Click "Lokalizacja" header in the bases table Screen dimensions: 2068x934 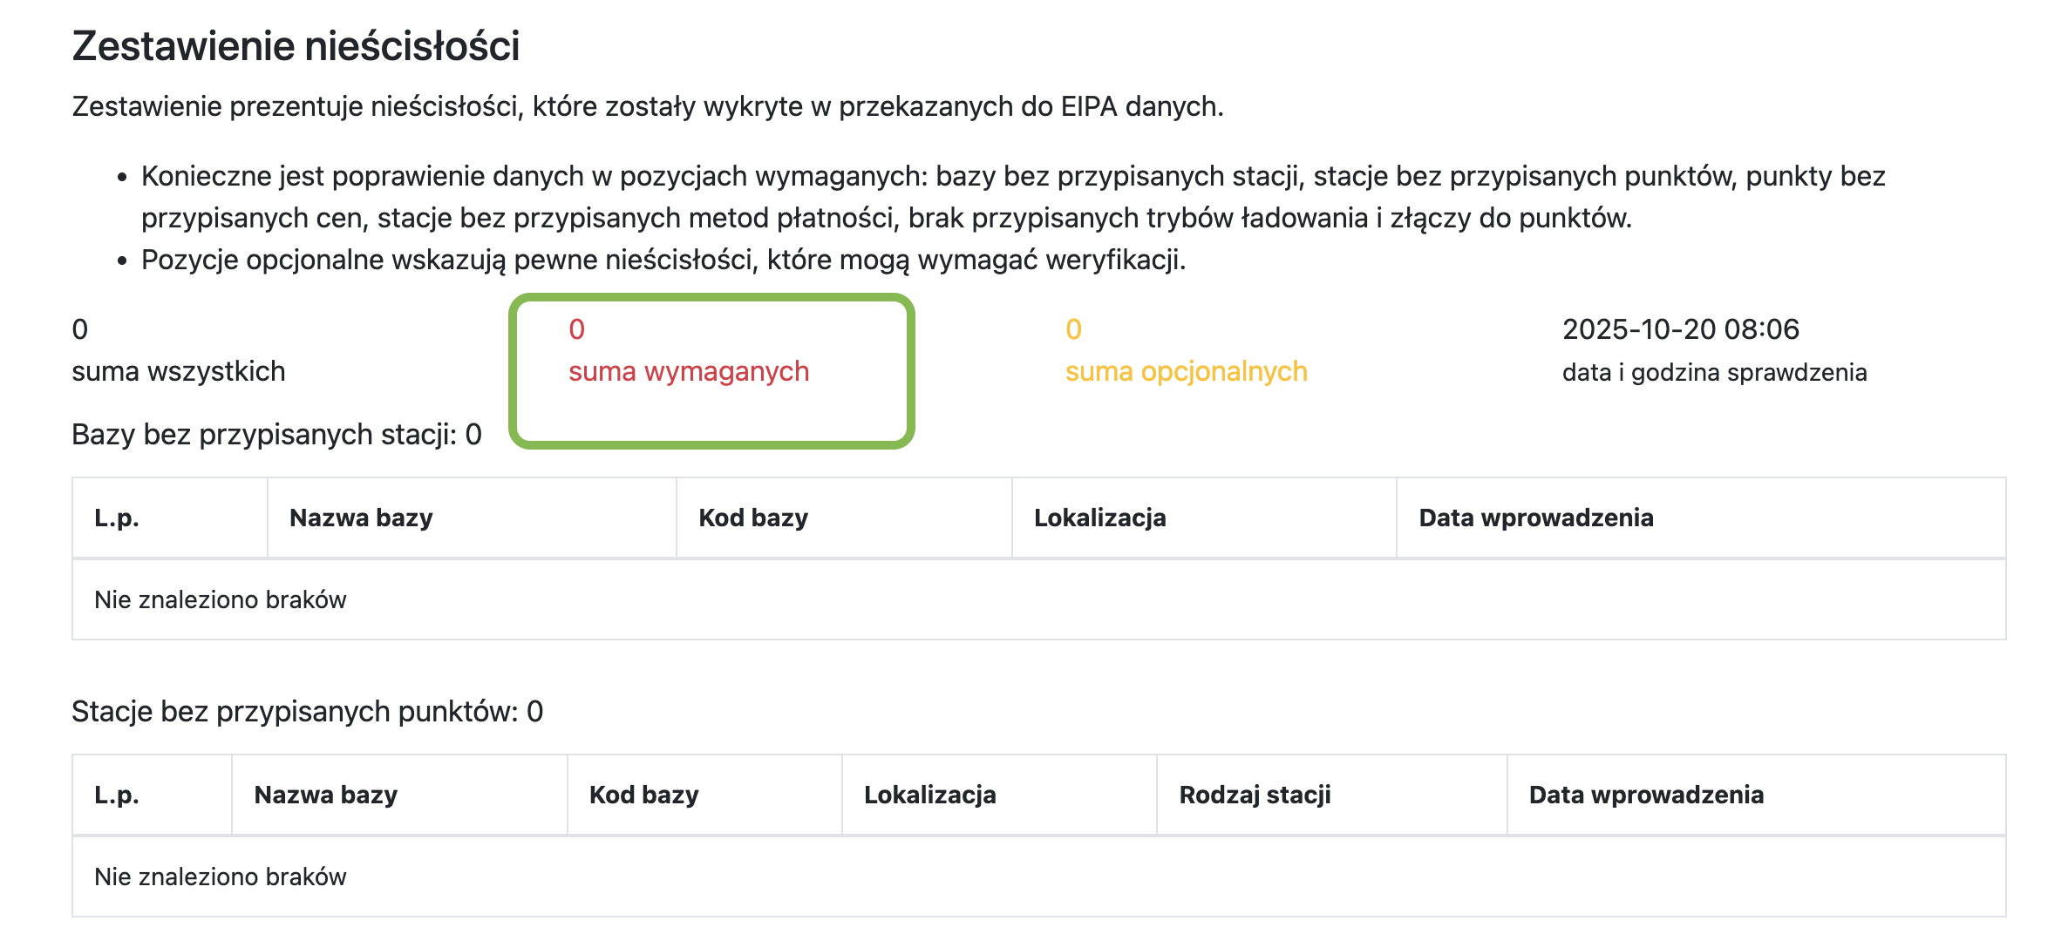point(1099,518)
